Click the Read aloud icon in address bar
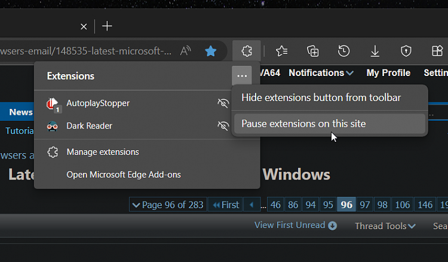Viewport: 448px width, 262px height. (x=185, y=51)
